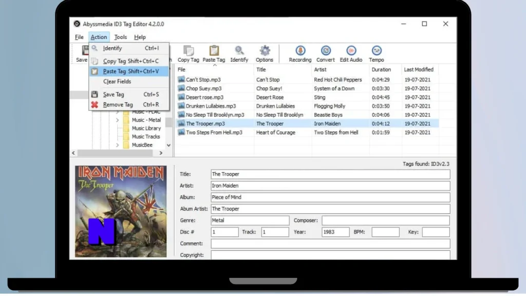The height and width of the screenshot is (296, 526).
Task: Open the Tempo tool
Action: [377, 51]
